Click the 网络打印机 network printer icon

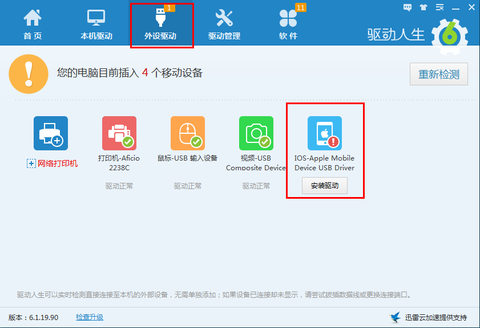(x=50, y=133)
